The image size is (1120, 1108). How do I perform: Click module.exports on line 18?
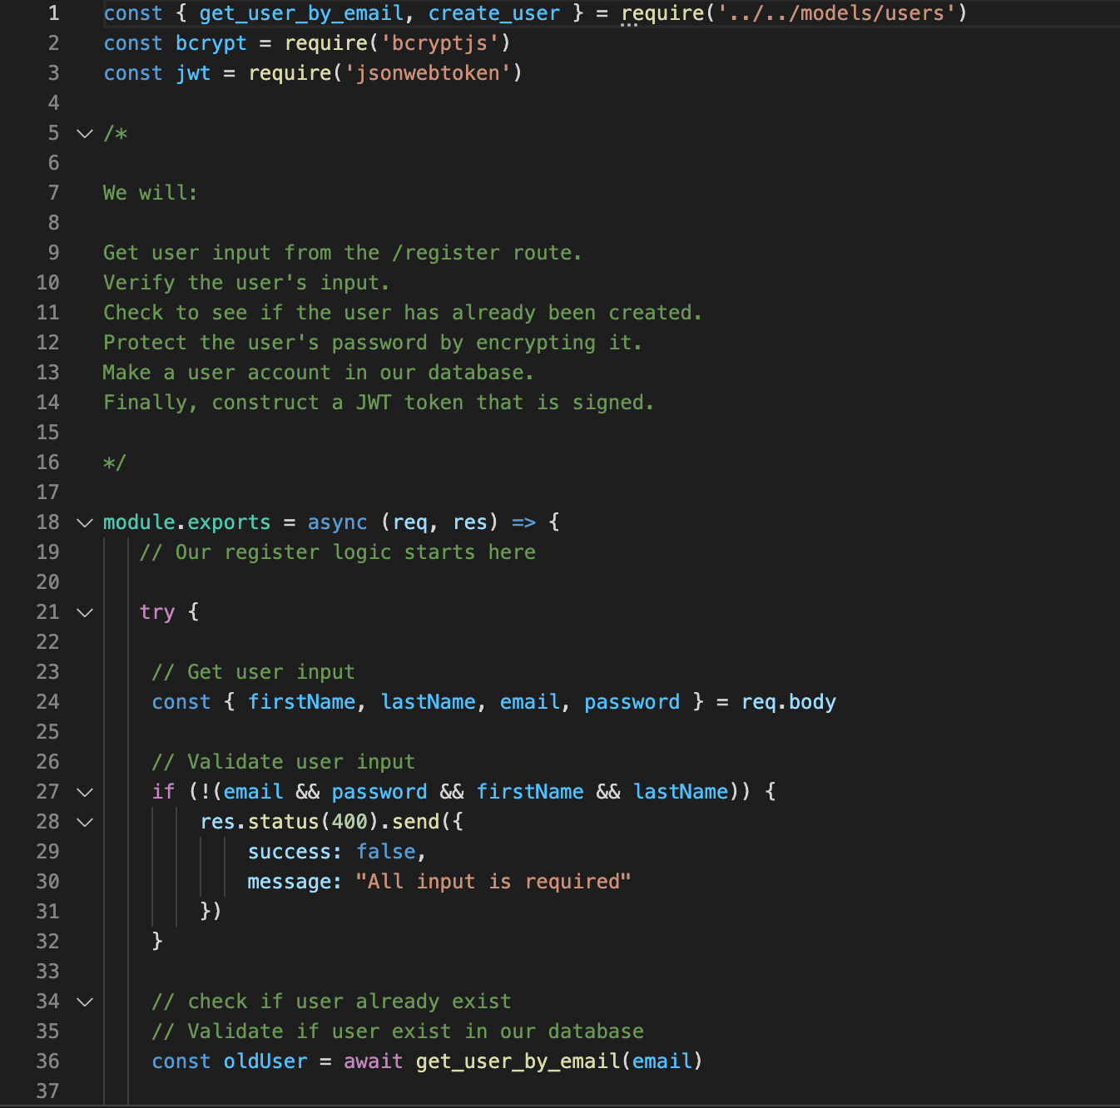(187, 522)
